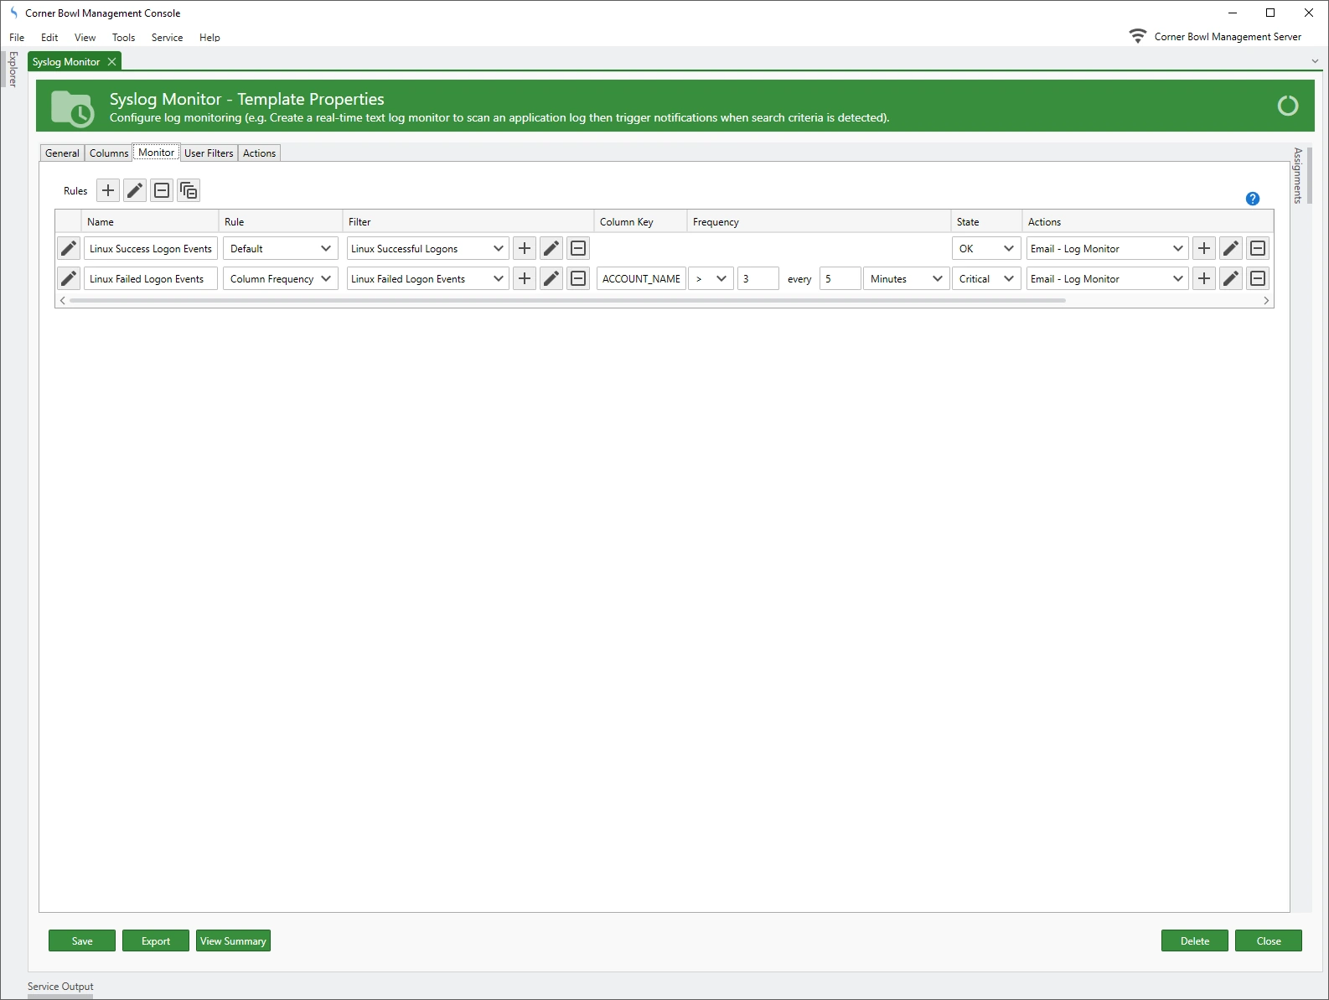Add a new rule with plus icon
The image size is (1329, 1000).
(108, 190)
